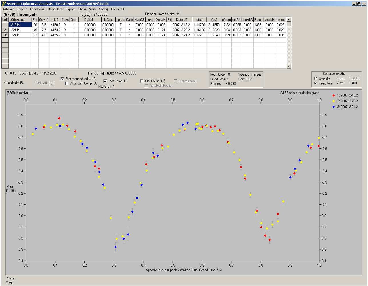
Task: Select row header 2 in table
Action: point(5,30)
